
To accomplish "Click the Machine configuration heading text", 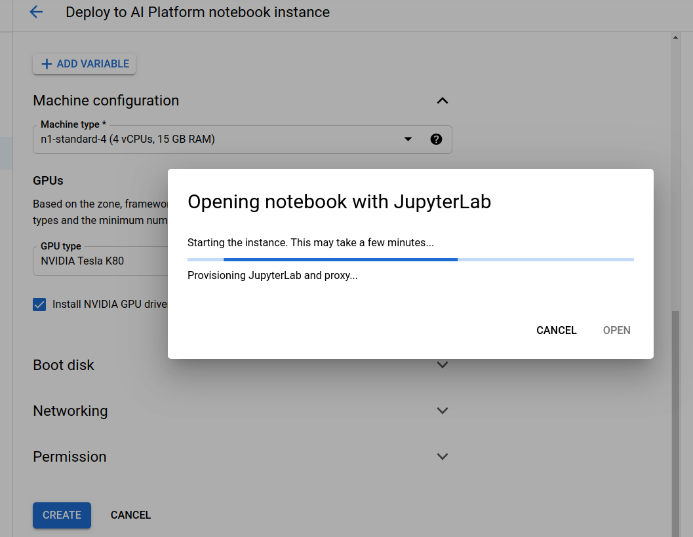I will click(106, 101).
